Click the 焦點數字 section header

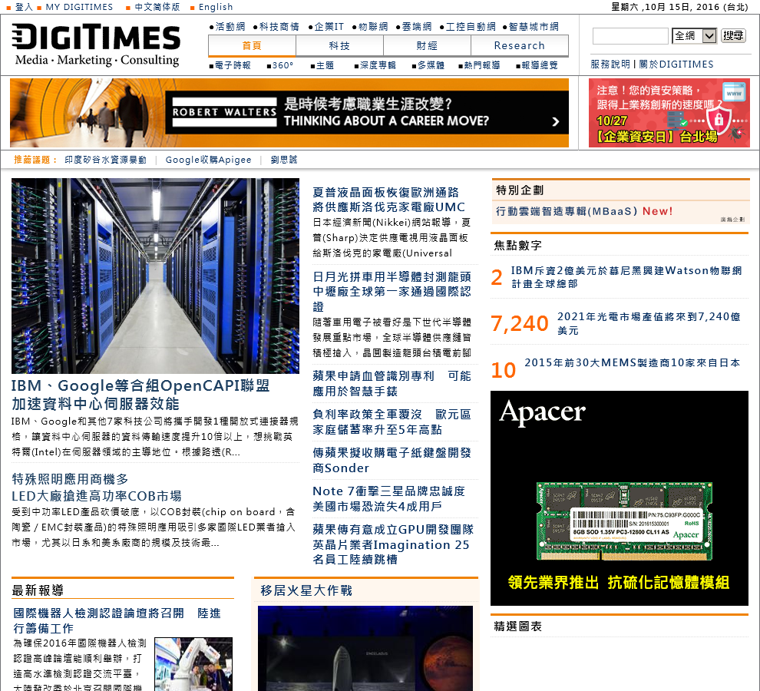click(x=517, y=245)
